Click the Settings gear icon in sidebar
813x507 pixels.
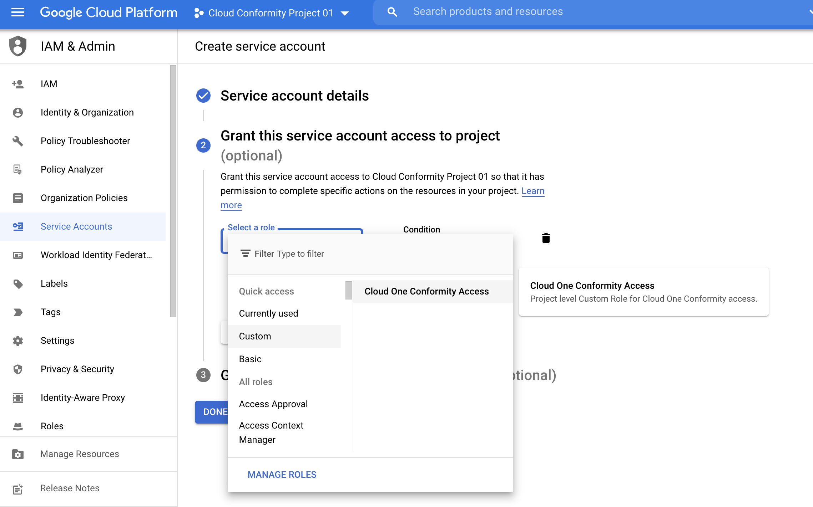pyautogui.click(x=18, y=340)
